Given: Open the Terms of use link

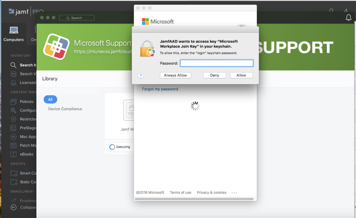Looking at the screenshot, I should (181, 192).
